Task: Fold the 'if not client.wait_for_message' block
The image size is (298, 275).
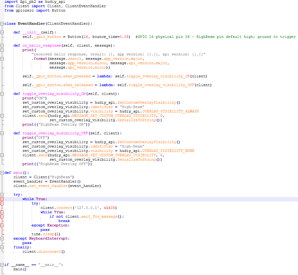Action: [2, 217]
